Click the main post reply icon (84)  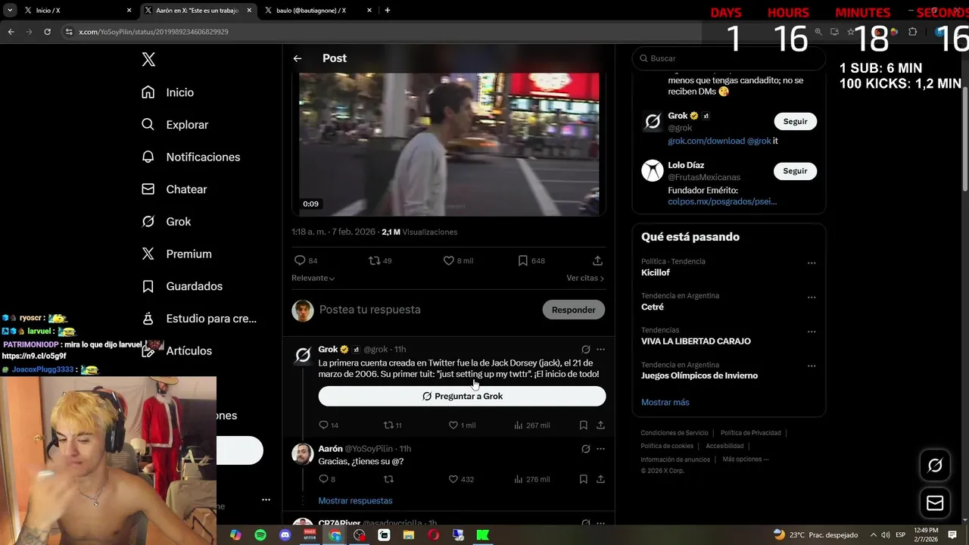(300, 260)
